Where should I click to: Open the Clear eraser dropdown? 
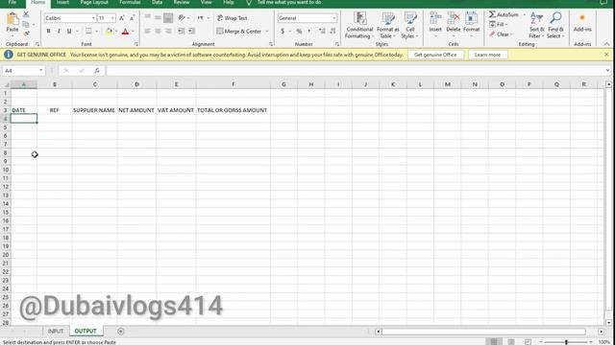[501, 34]
